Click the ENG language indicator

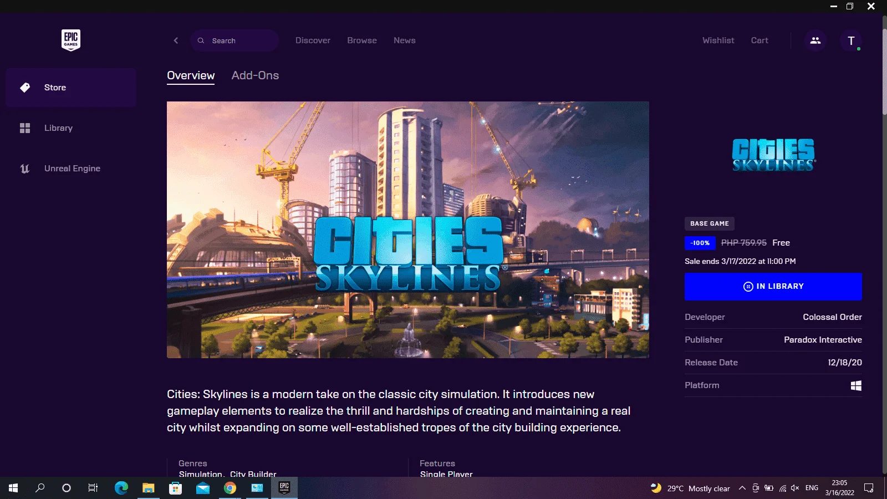click(x=812, y=488)
